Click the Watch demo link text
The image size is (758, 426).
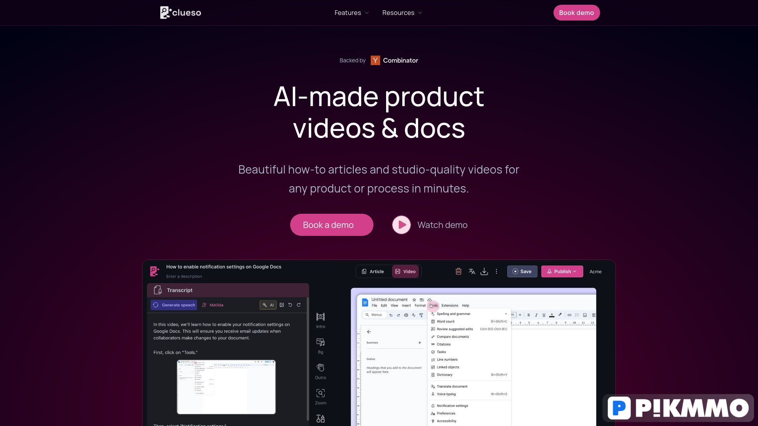tap(442, 225)
